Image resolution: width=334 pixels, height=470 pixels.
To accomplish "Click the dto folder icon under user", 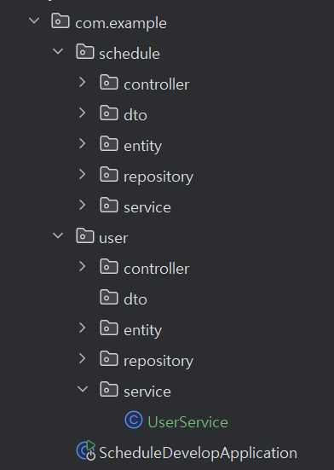I will pos(109,298).
